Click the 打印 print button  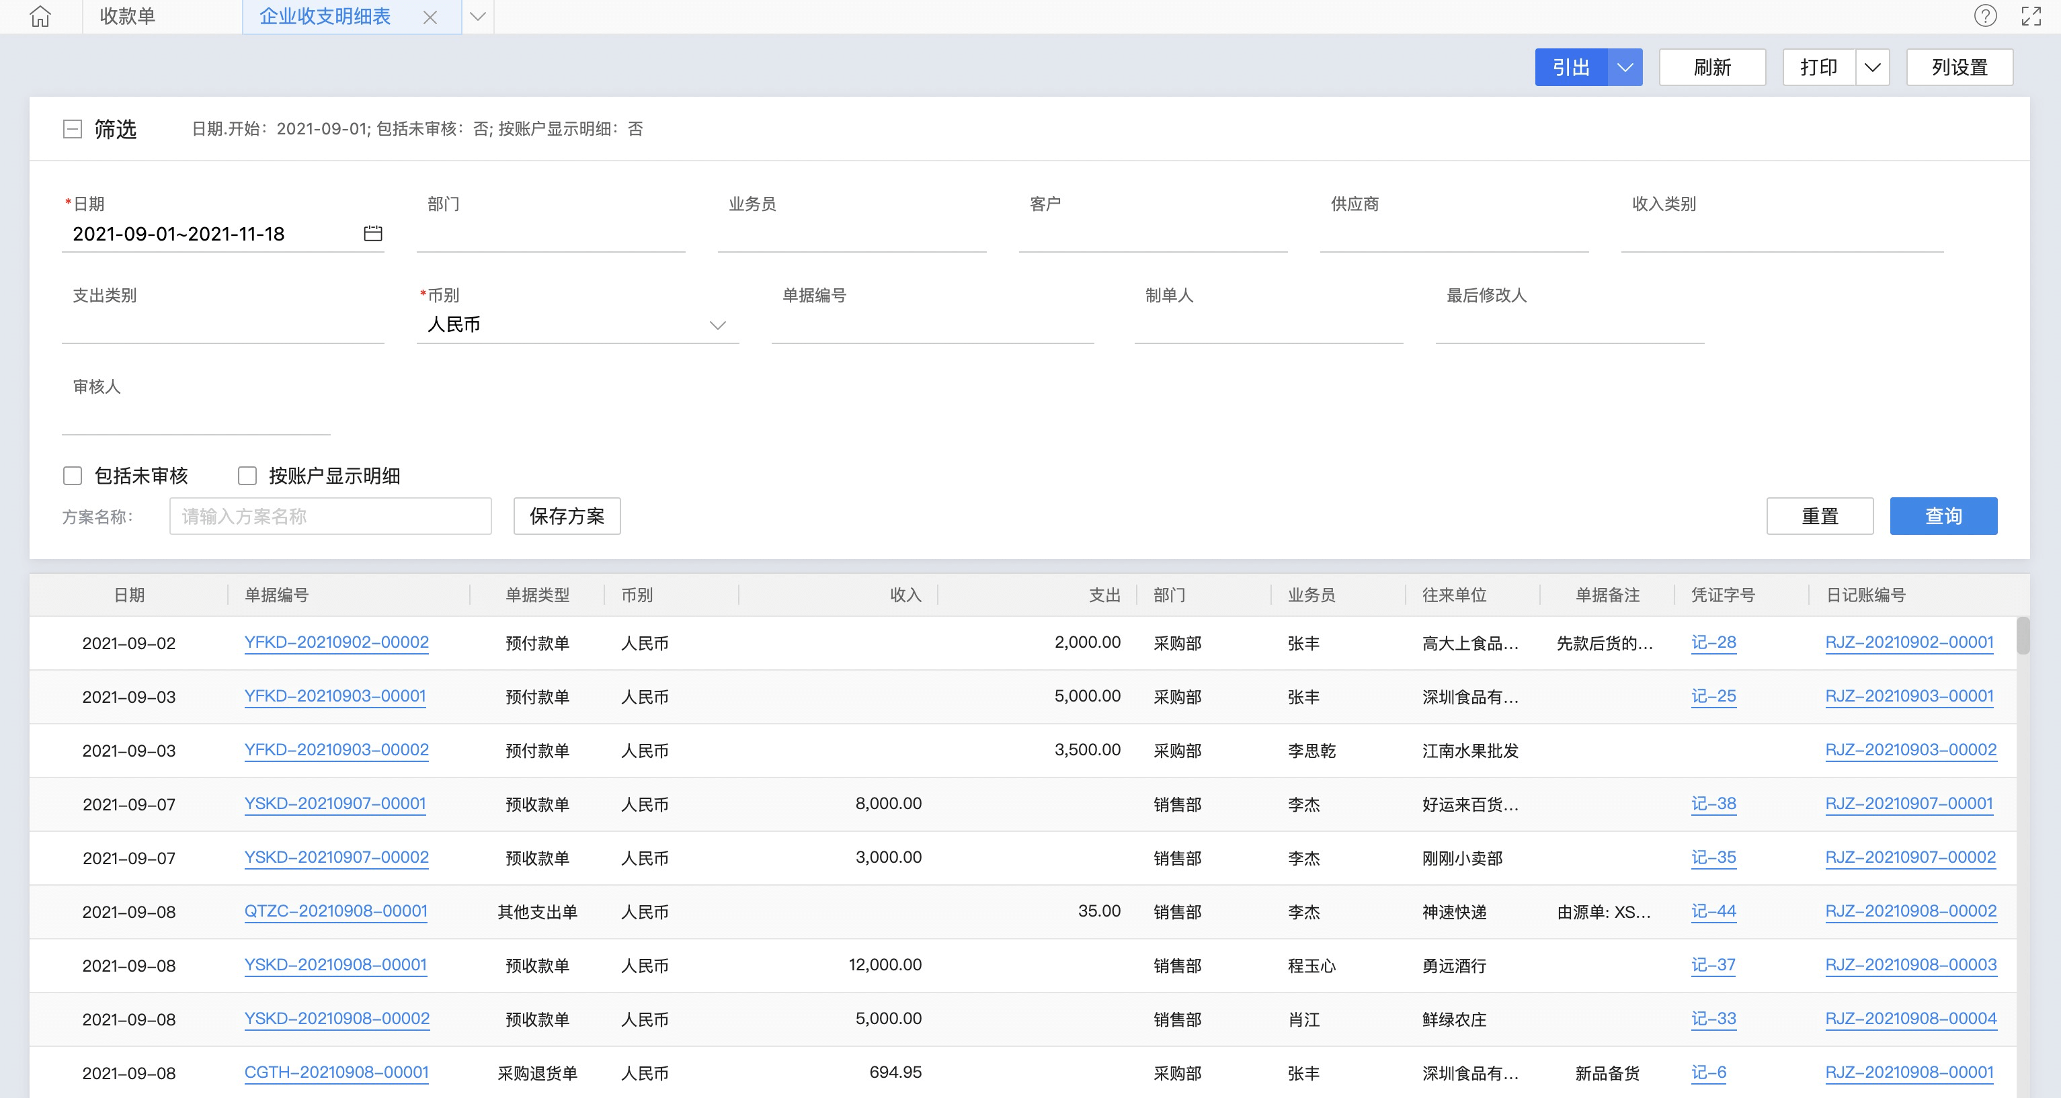point(1818,67)
